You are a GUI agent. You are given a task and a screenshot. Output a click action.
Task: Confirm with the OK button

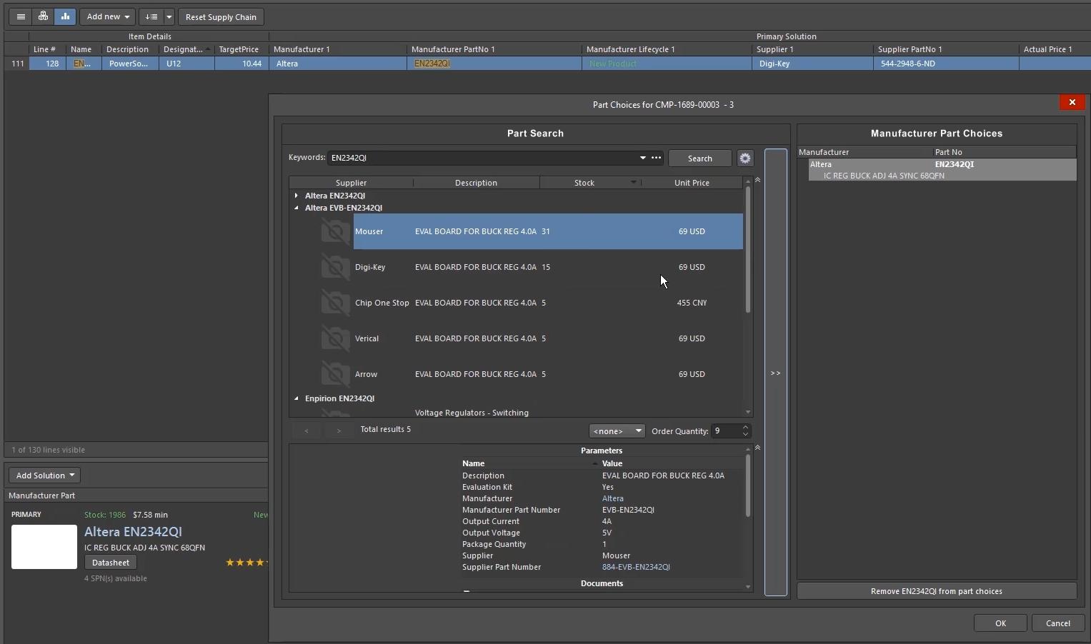click(x=1000, y=623)
